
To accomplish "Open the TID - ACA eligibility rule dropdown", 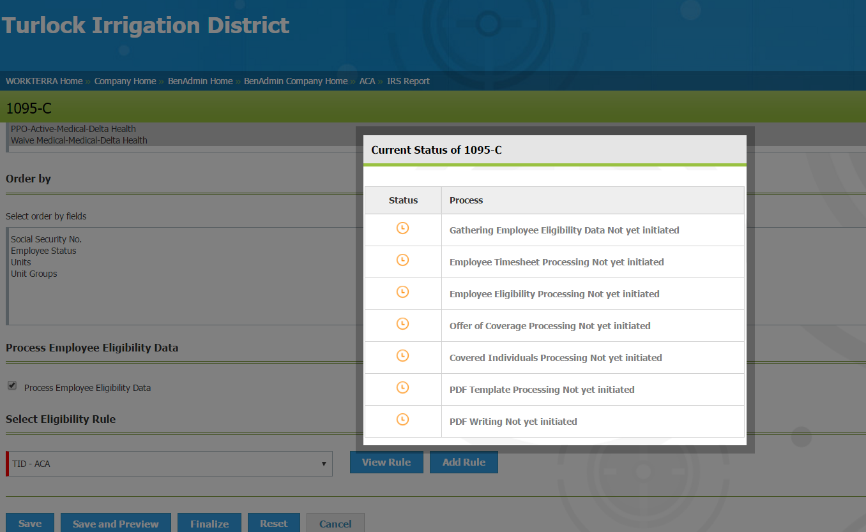I will pos(170,464).
